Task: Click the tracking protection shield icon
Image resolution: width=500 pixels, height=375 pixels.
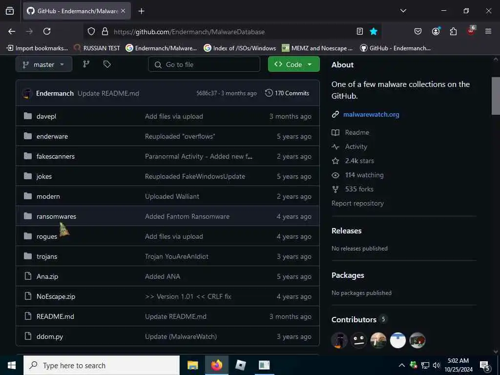Action: click(91, 31)
